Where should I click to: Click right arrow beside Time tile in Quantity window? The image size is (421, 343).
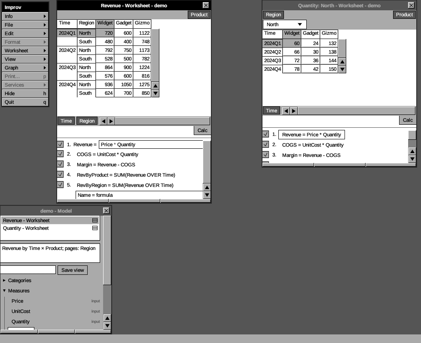tap(294, 111)
